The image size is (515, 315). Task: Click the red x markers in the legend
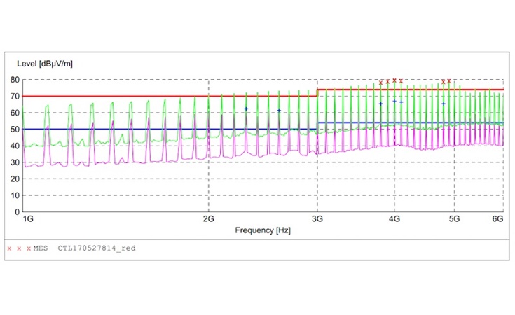18,248
